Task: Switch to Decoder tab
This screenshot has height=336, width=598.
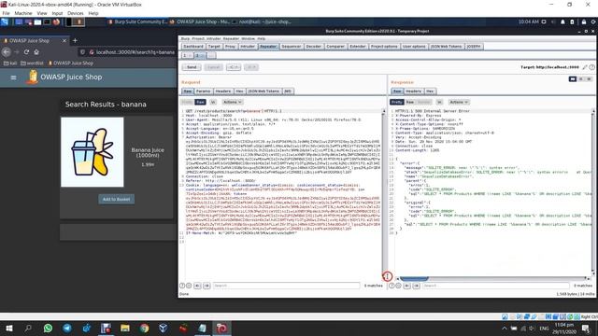Action: 314,47
